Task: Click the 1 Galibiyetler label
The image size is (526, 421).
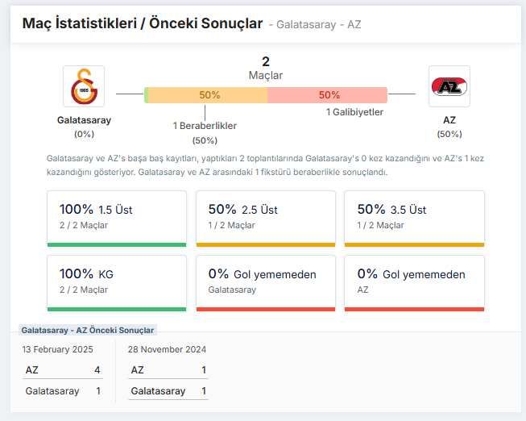Action: click(354, 113)
